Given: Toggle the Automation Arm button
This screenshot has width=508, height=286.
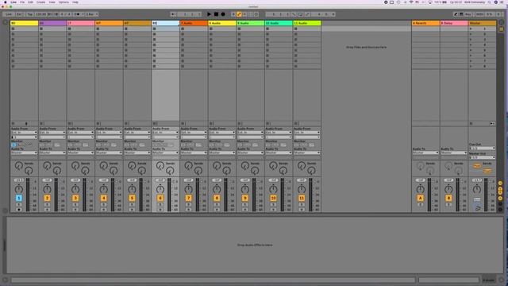Looking at the screenshot, I should click(x=239, y=14).
